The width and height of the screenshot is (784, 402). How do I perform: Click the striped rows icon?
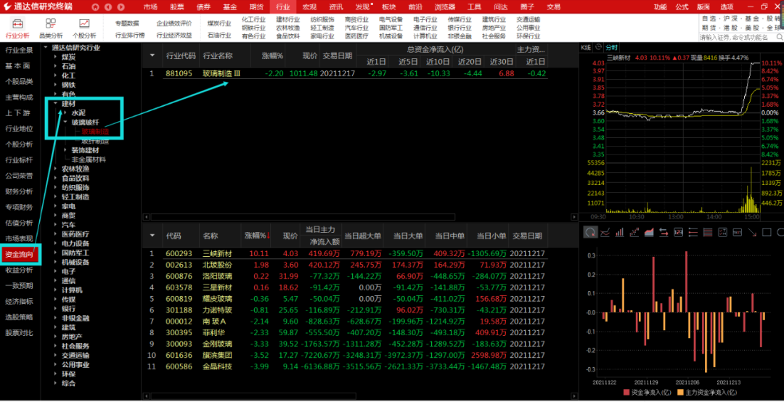click(x=708, y=232)
